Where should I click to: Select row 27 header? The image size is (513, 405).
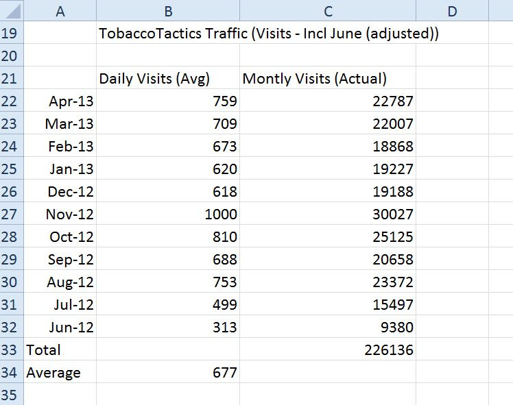pyautogui.click(x=12, y=213)
